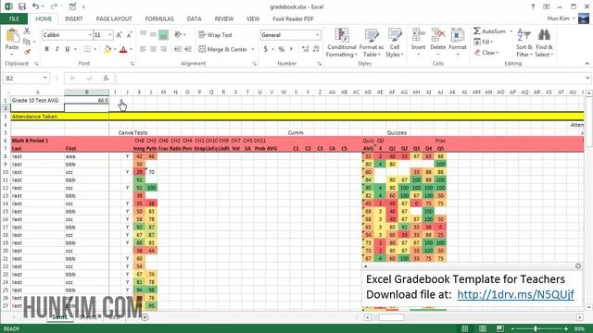The height and width of the screenshot is (333, 593).
Task: Switch to the FORMULAS tab
Action: click(159, 18)
